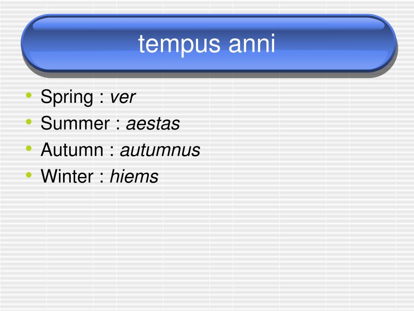Click the blue title banner's left rounded end
Viewport: 414px width, 311px height.
[34, 43]
